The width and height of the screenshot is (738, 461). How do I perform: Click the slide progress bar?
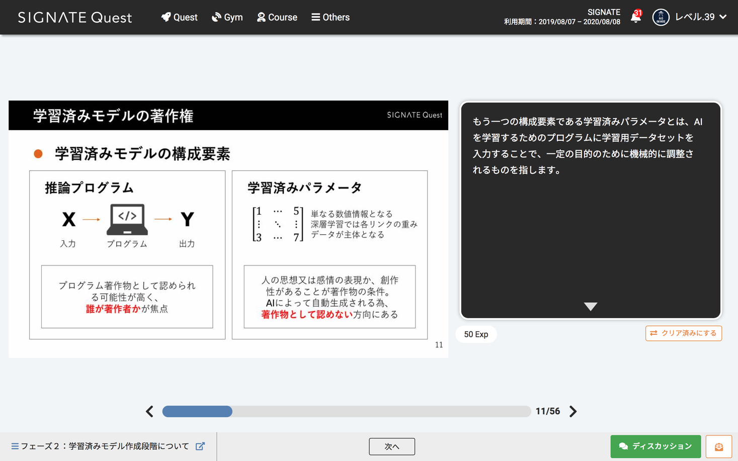pyautogui.click(x=346, y=411)
